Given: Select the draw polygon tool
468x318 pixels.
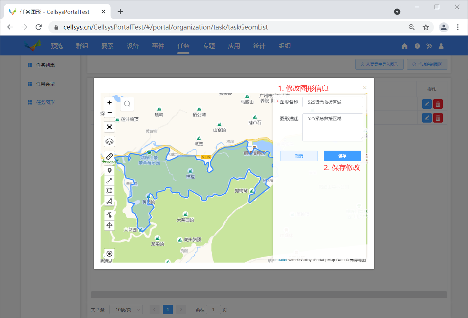Looking at the screenshot, I should point(109,201).
